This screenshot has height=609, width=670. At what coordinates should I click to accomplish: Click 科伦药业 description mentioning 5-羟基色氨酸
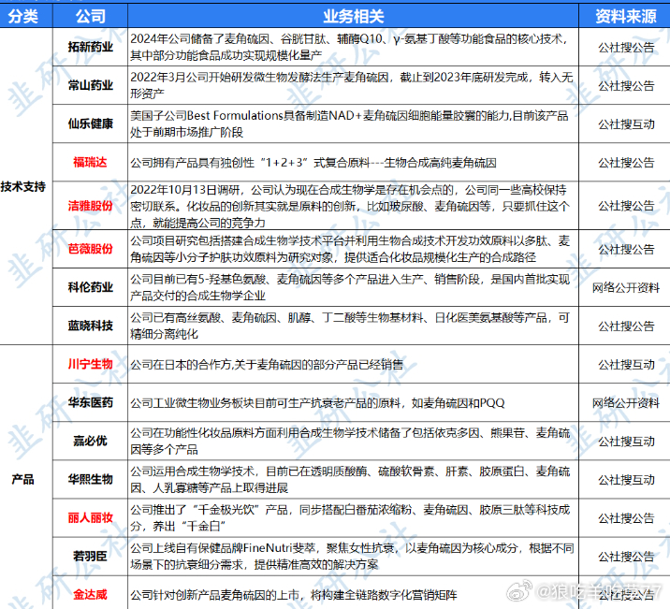(350, 287)
